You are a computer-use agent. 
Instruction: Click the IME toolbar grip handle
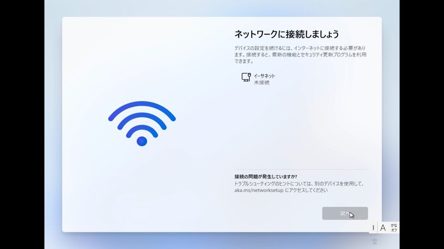pyautogui.click(x=373, y=227)
